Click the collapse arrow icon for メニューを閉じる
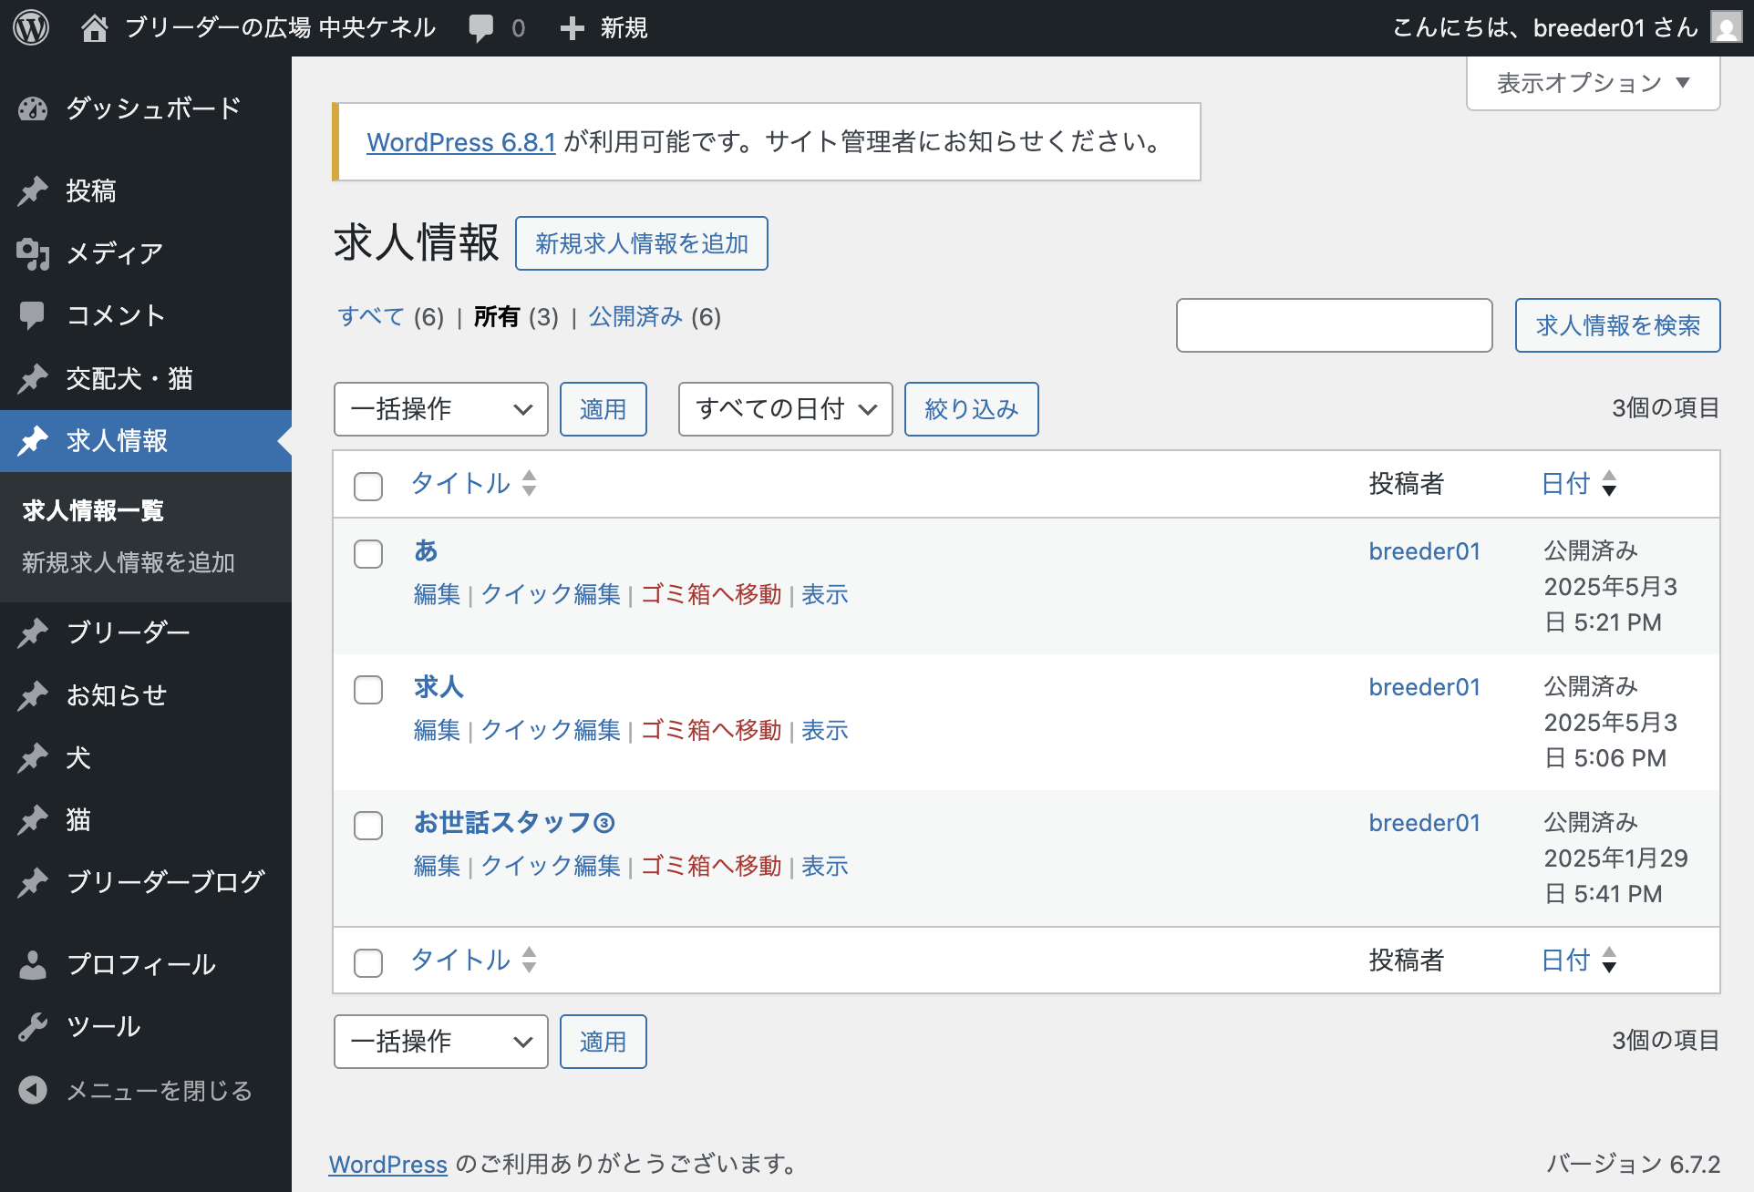 pyautogui.click(x=33, y=1090)
